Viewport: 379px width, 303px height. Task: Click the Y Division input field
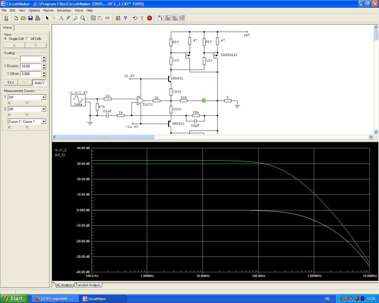[30, 66]
